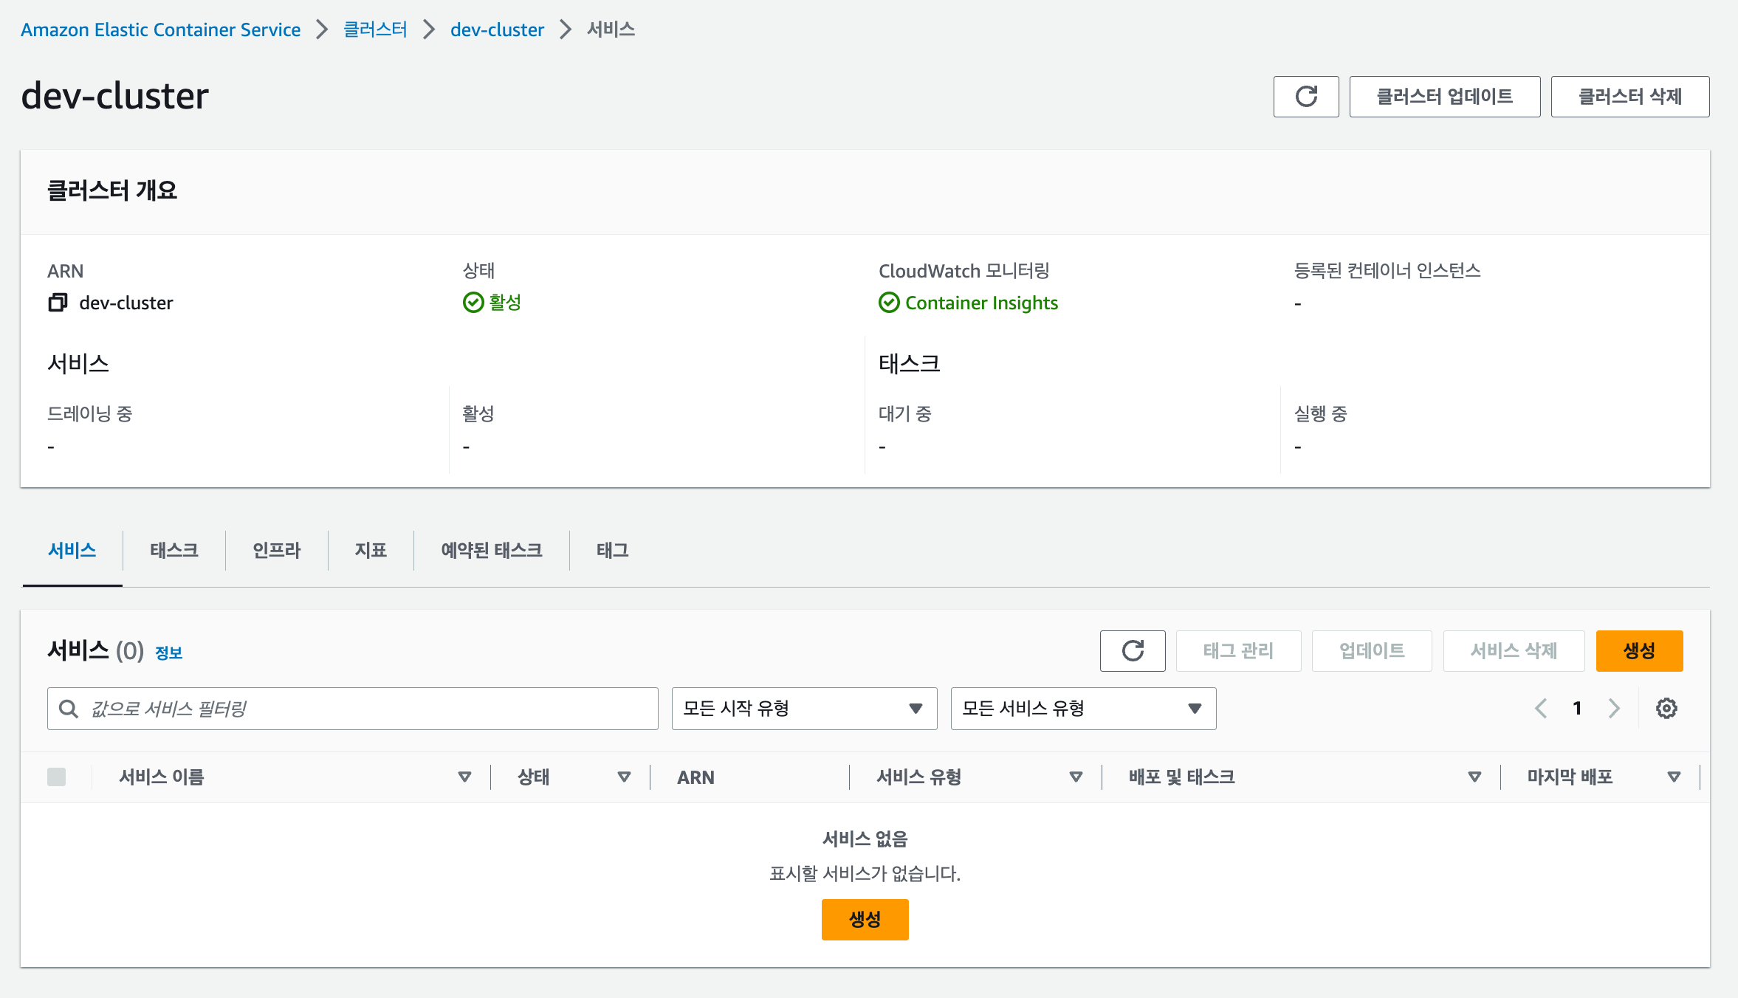Switch to the 태스크 tab
Screen dimensions: 1738x998
(174, 550)
